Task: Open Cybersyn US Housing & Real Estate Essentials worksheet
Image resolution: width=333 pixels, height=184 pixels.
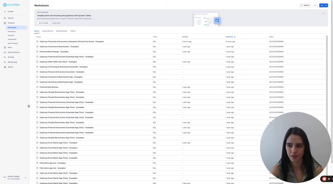Action: point(63,67)
